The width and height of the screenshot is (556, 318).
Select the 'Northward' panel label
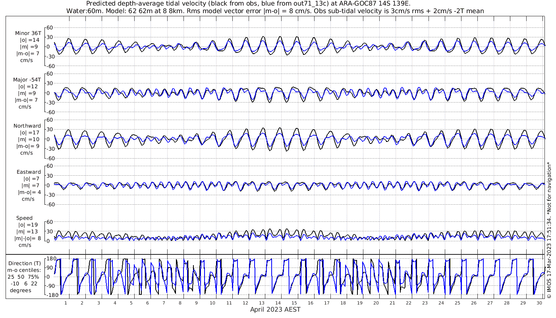[x=27, y=126]
